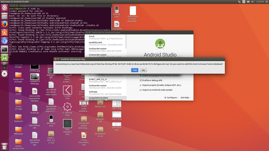269x151 pixels.
Task: Switch to Terminal from launcher
Action: (x=5, y=49)
